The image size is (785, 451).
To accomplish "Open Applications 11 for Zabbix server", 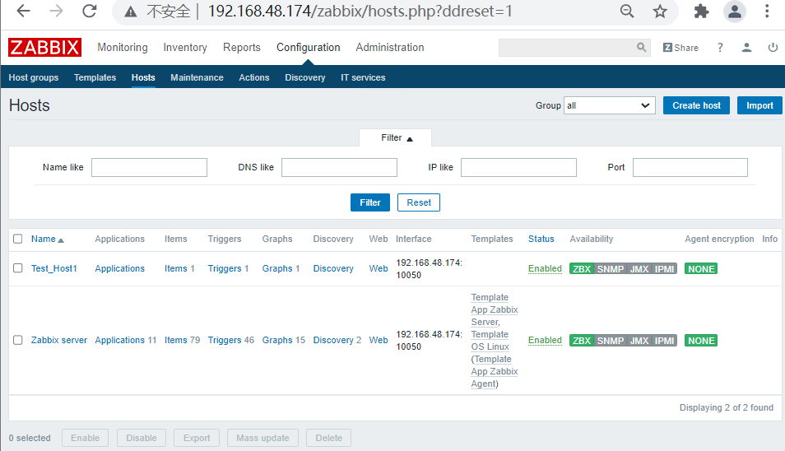I will point(119,340).
